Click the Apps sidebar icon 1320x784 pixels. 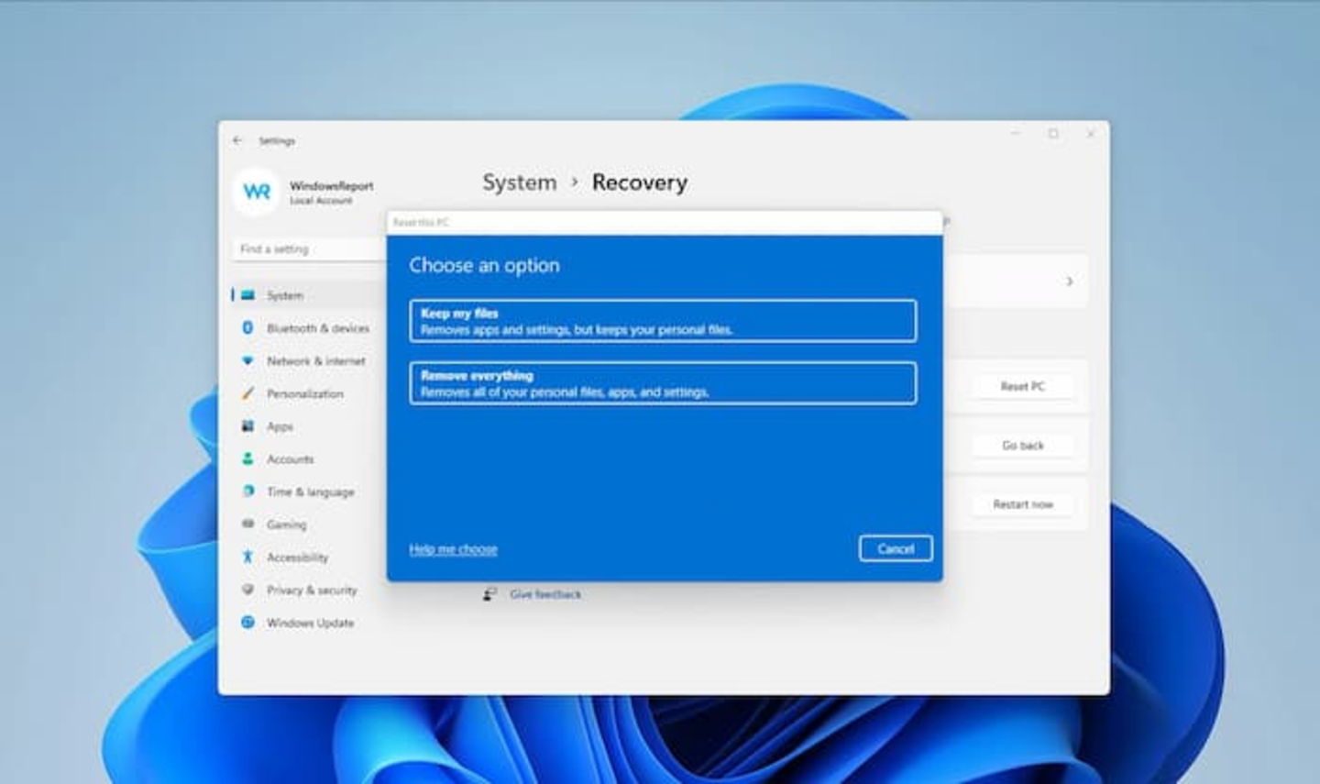[247, 426]
